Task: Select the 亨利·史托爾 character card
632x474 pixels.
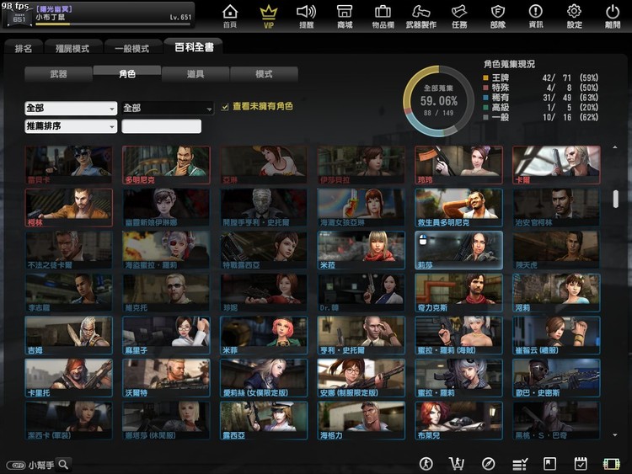Action: (x=362, y=335)
